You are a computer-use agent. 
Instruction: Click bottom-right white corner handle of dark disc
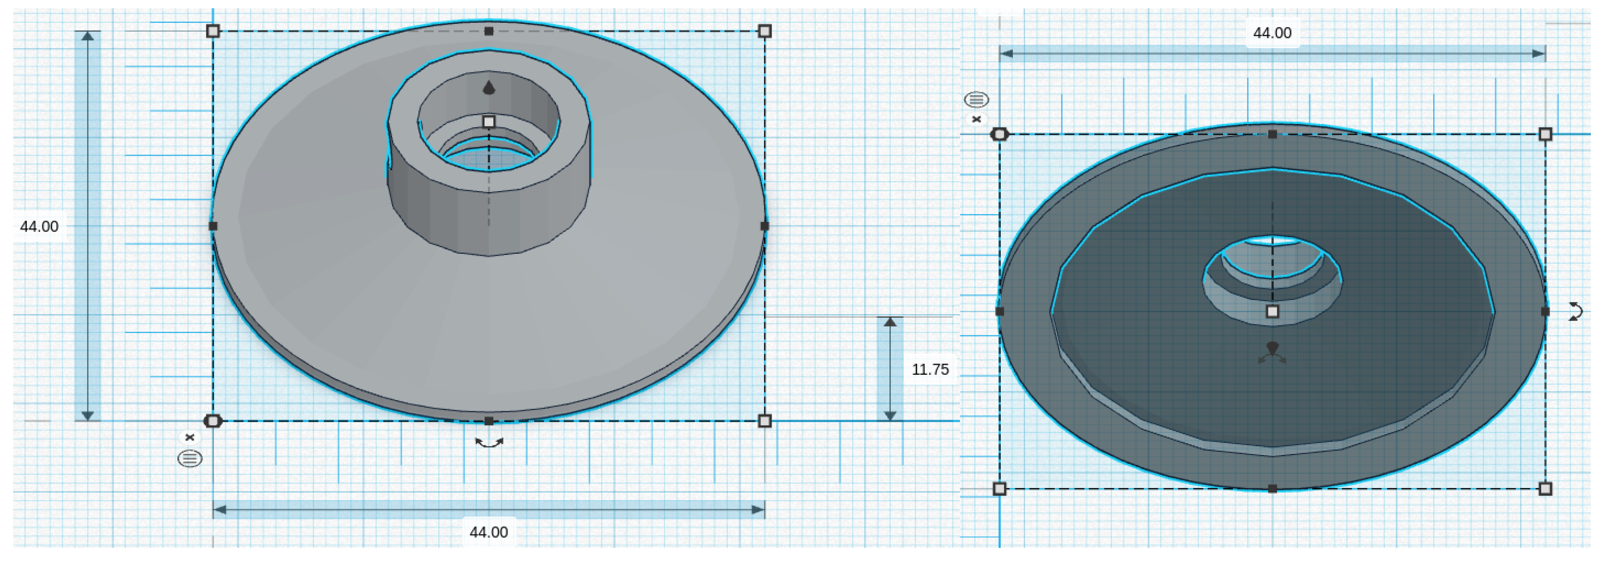(1545, 489)
